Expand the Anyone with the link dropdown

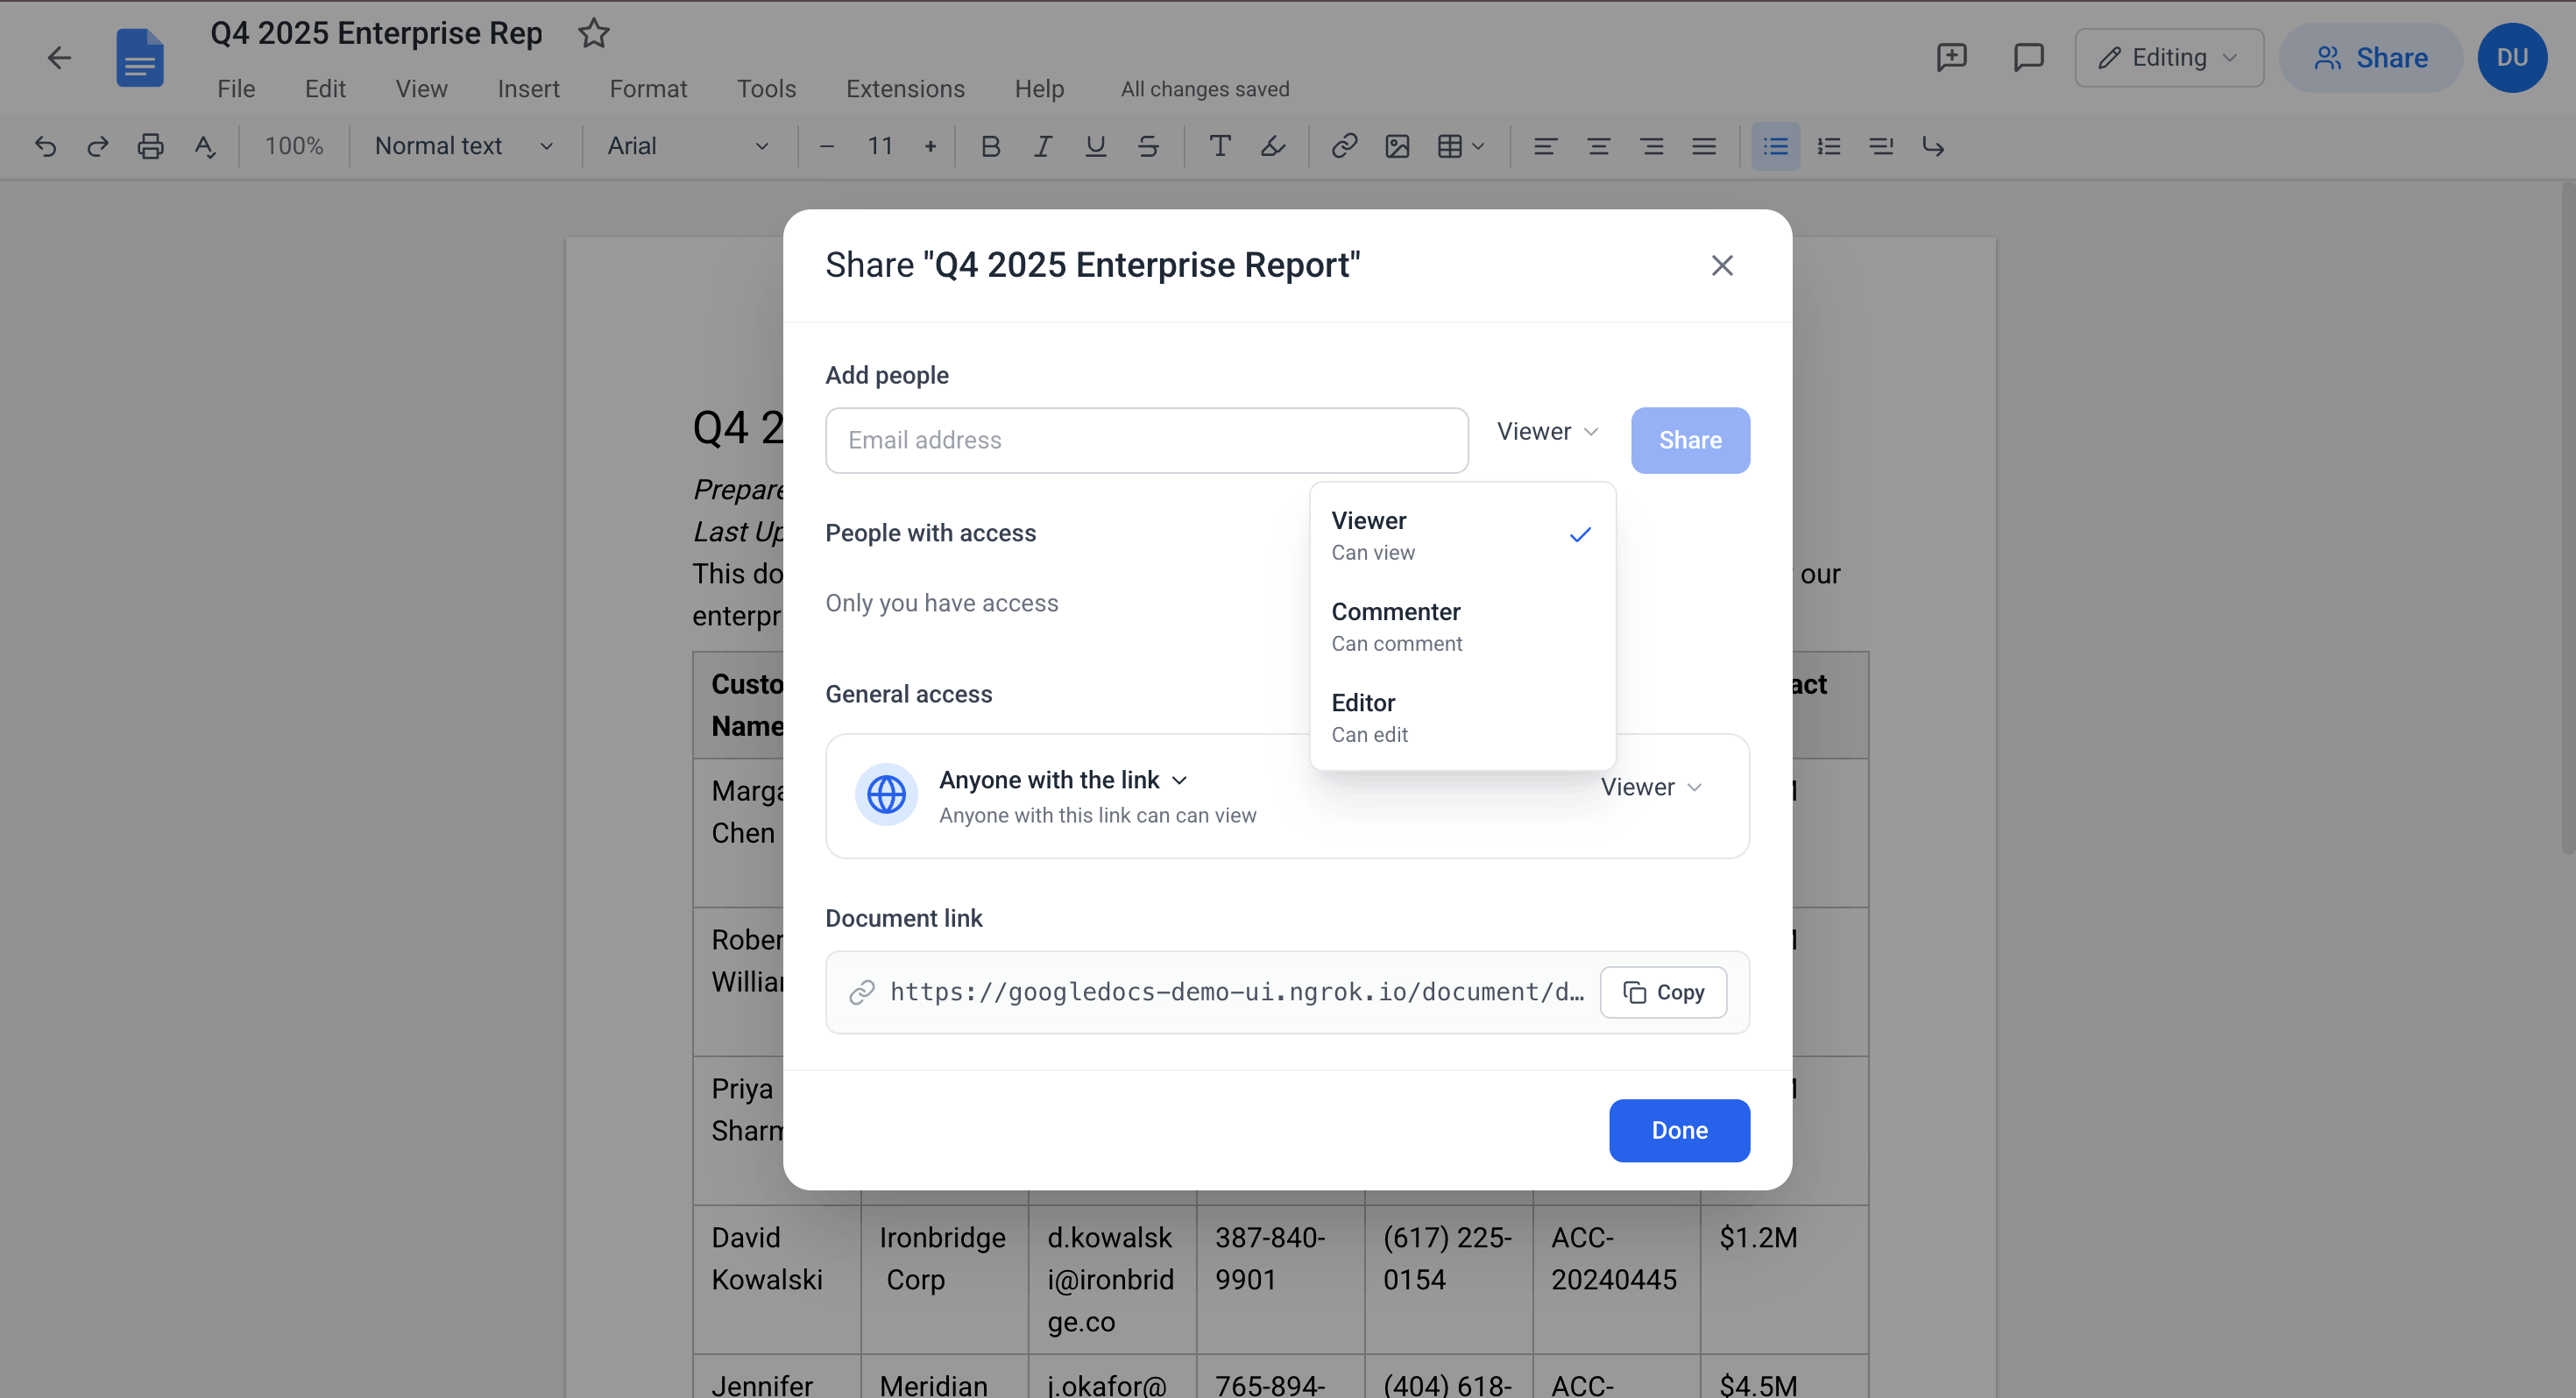pos(1062,780)
